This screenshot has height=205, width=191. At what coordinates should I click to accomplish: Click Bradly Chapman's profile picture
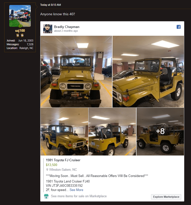point(48,29)
